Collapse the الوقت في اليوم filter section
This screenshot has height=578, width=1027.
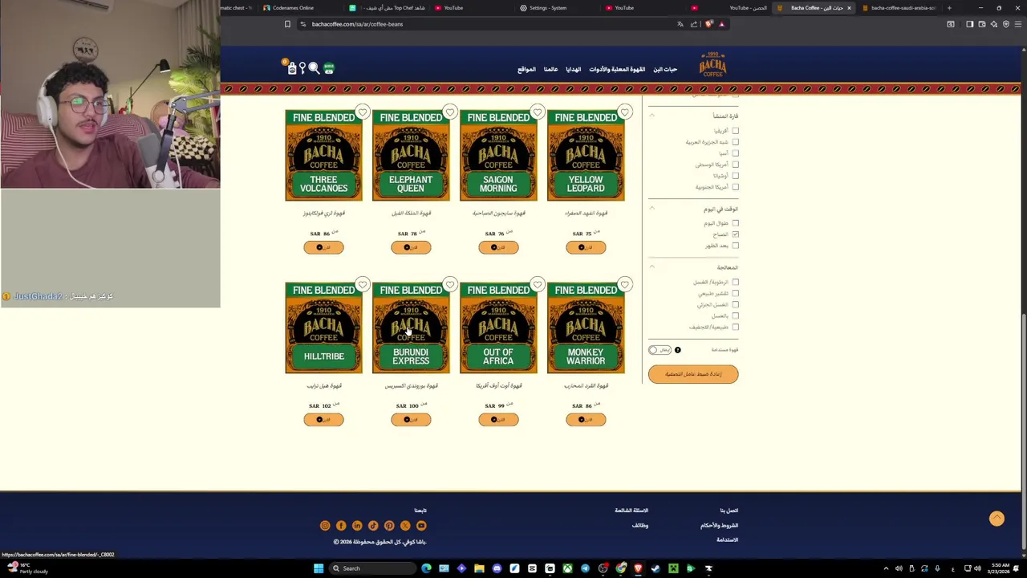click(x=652, y=209)
